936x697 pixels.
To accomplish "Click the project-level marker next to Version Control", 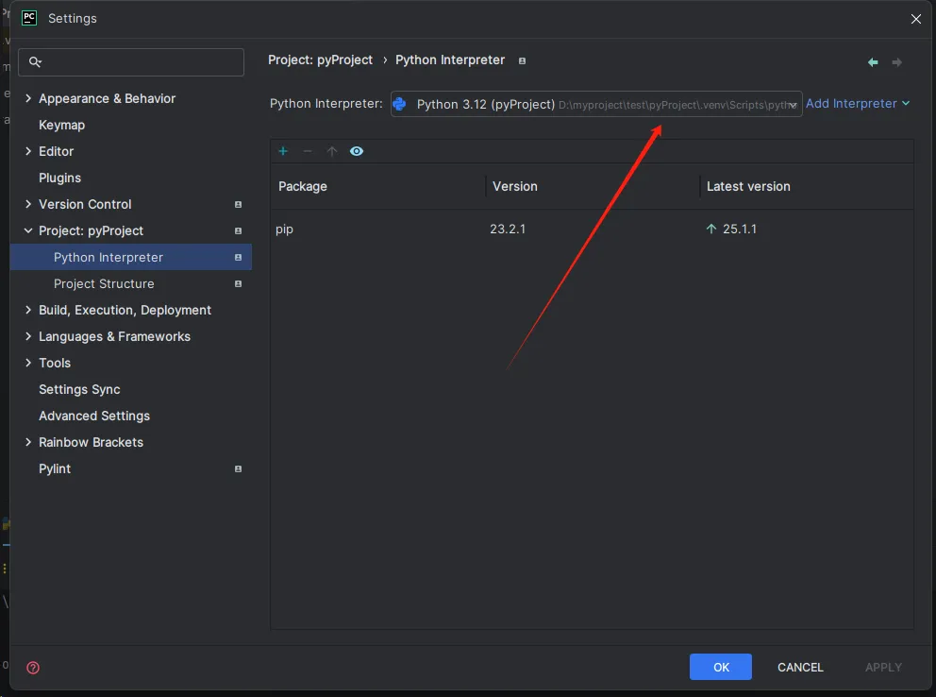I will pos(238,204).
